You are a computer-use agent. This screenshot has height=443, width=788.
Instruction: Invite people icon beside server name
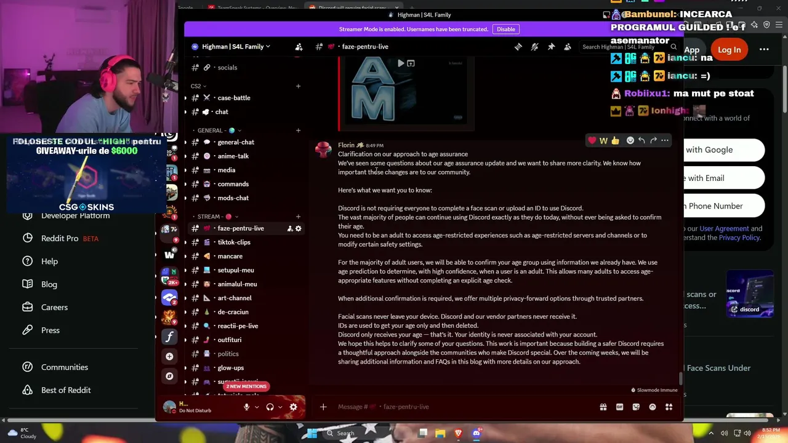tap(299, 47)
